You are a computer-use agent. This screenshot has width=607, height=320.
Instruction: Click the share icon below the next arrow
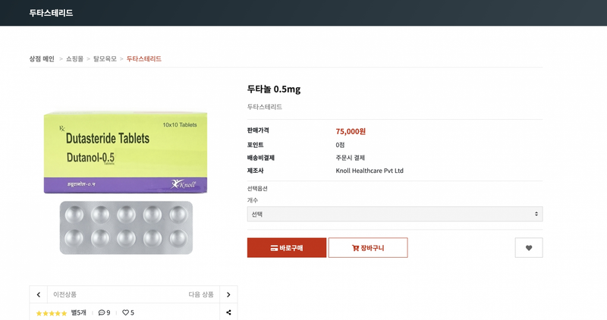point(228,312)
